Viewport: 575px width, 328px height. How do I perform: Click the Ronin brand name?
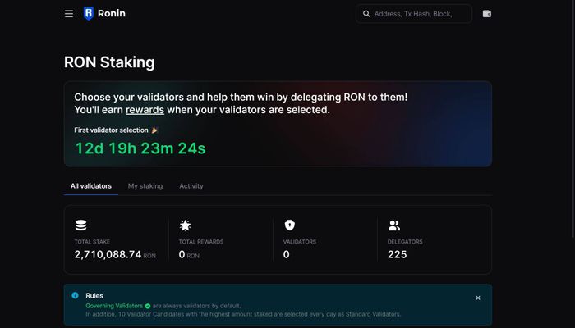tap(112, 14)
